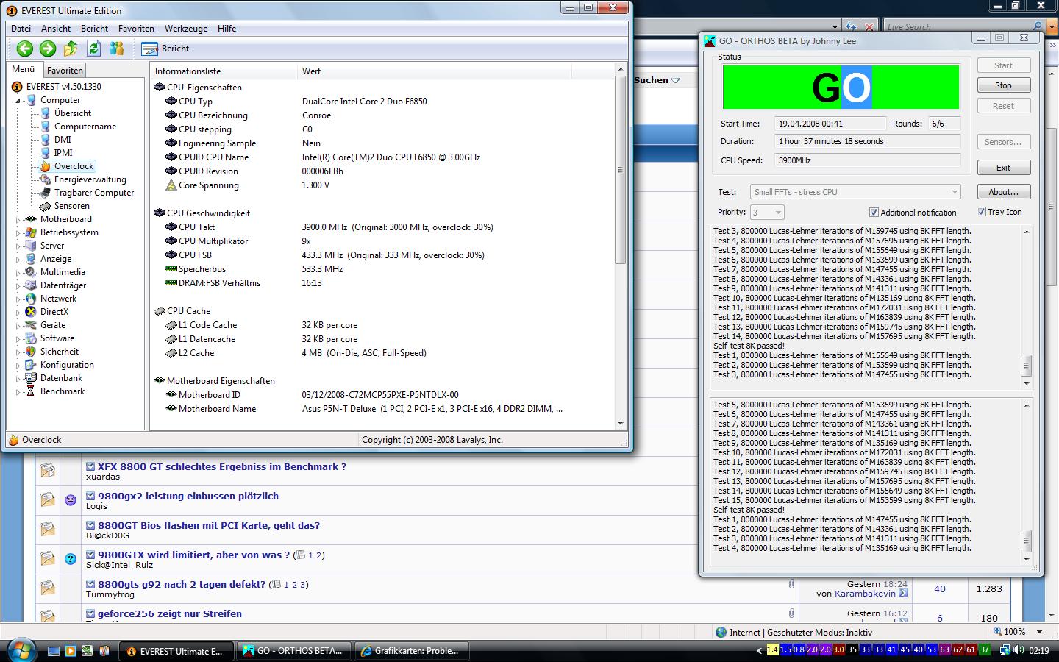
Task: Click the two-people users toolbar icon
Action: point(116,49)
